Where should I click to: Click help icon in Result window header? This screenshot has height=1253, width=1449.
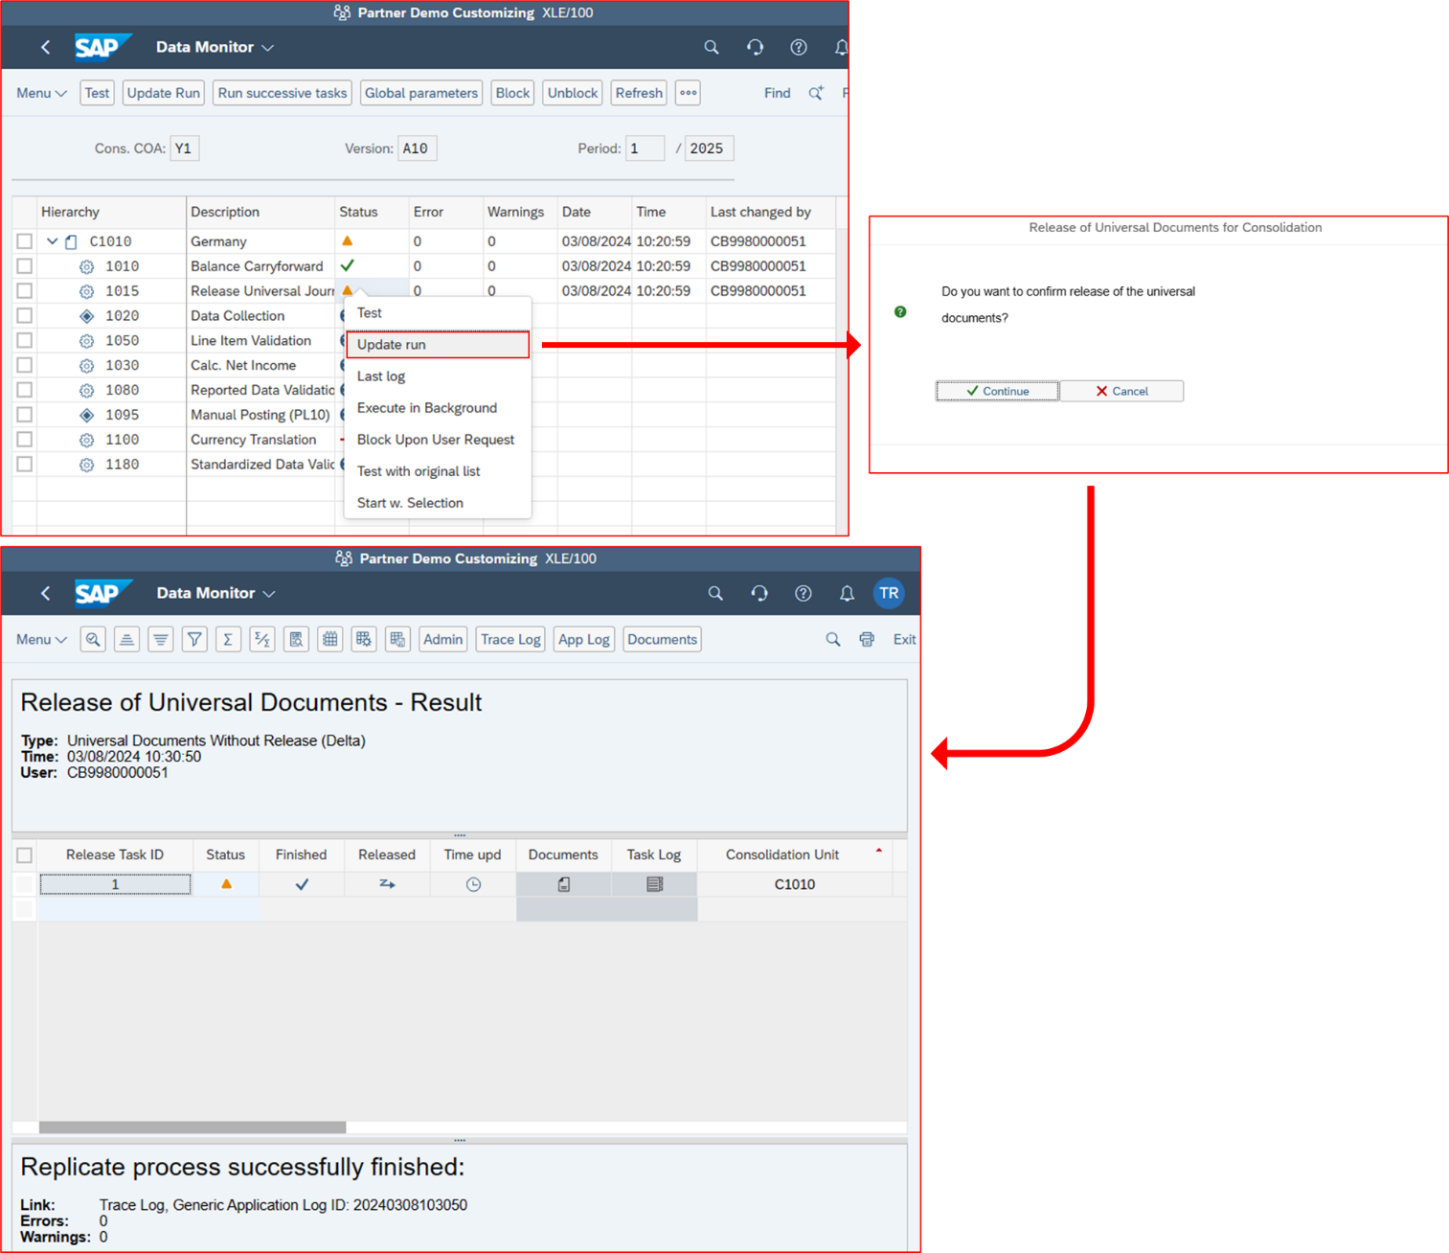point(804,593)
